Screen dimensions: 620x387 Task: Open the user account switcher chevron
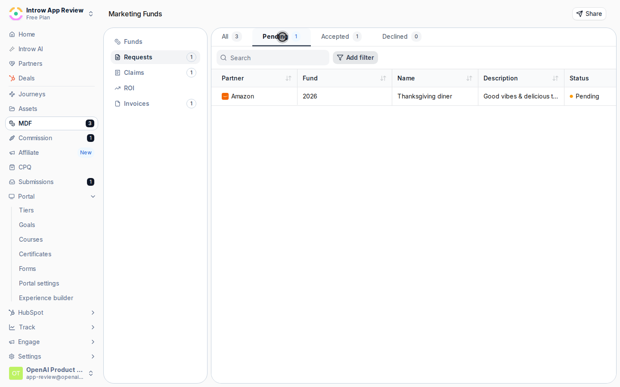(x=91, y=373)
